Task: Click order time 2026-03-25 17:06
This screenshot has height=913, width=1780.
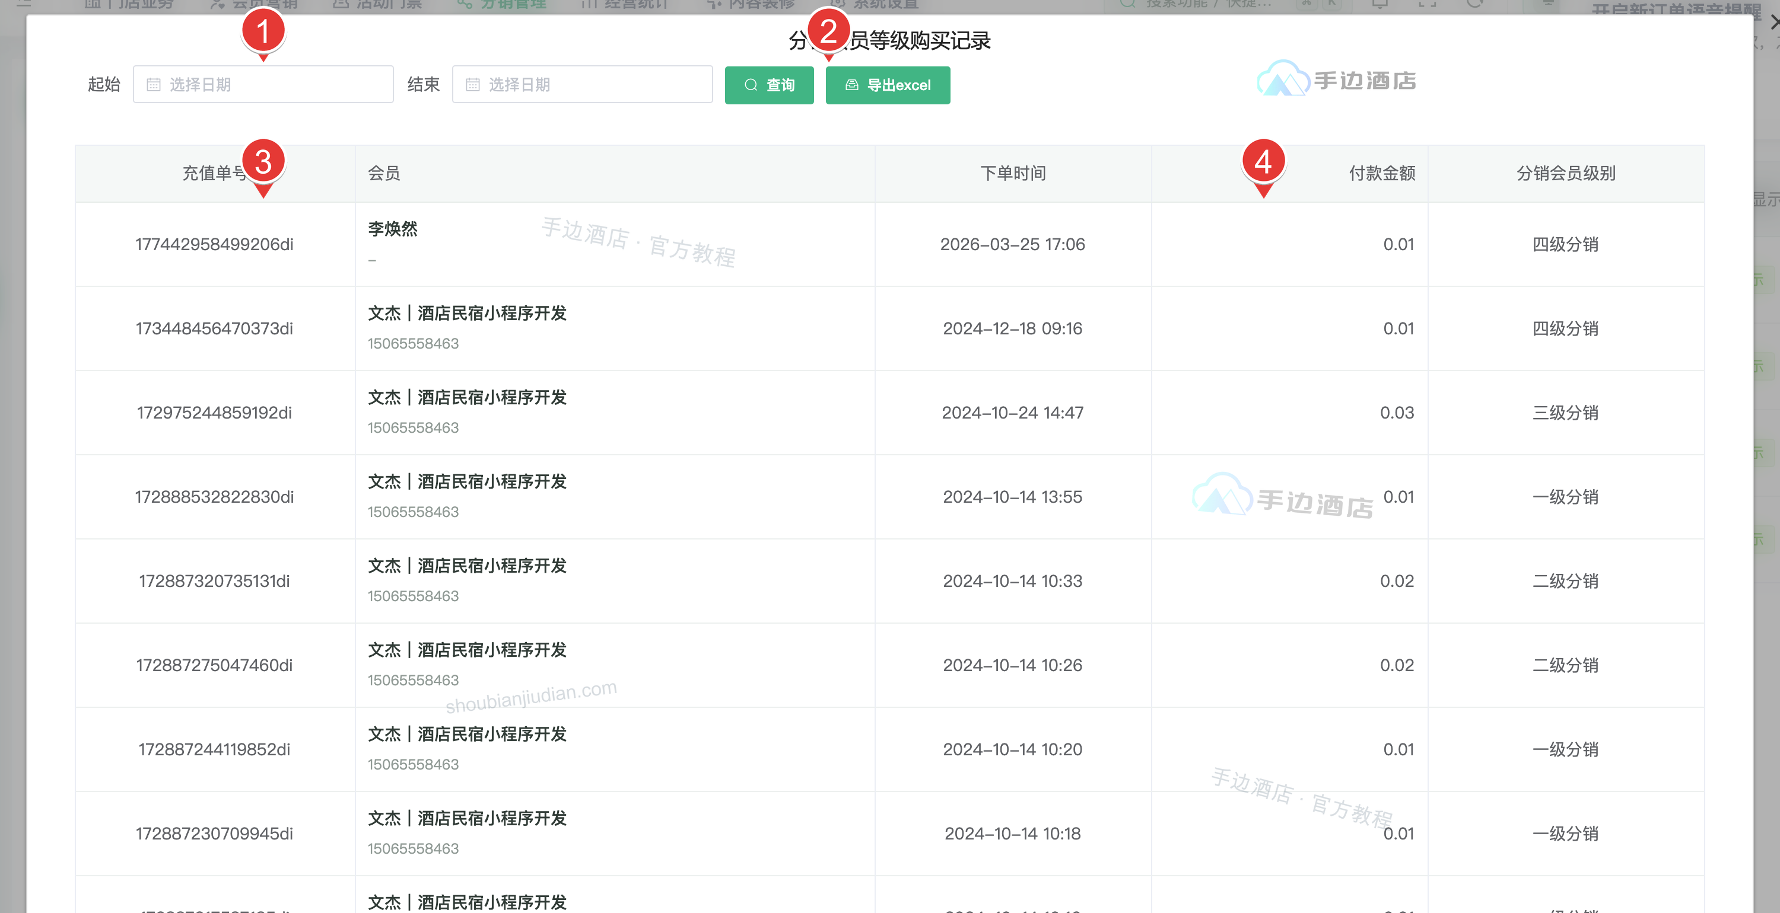Action: pyautogui.click(x=1013, y=244)
